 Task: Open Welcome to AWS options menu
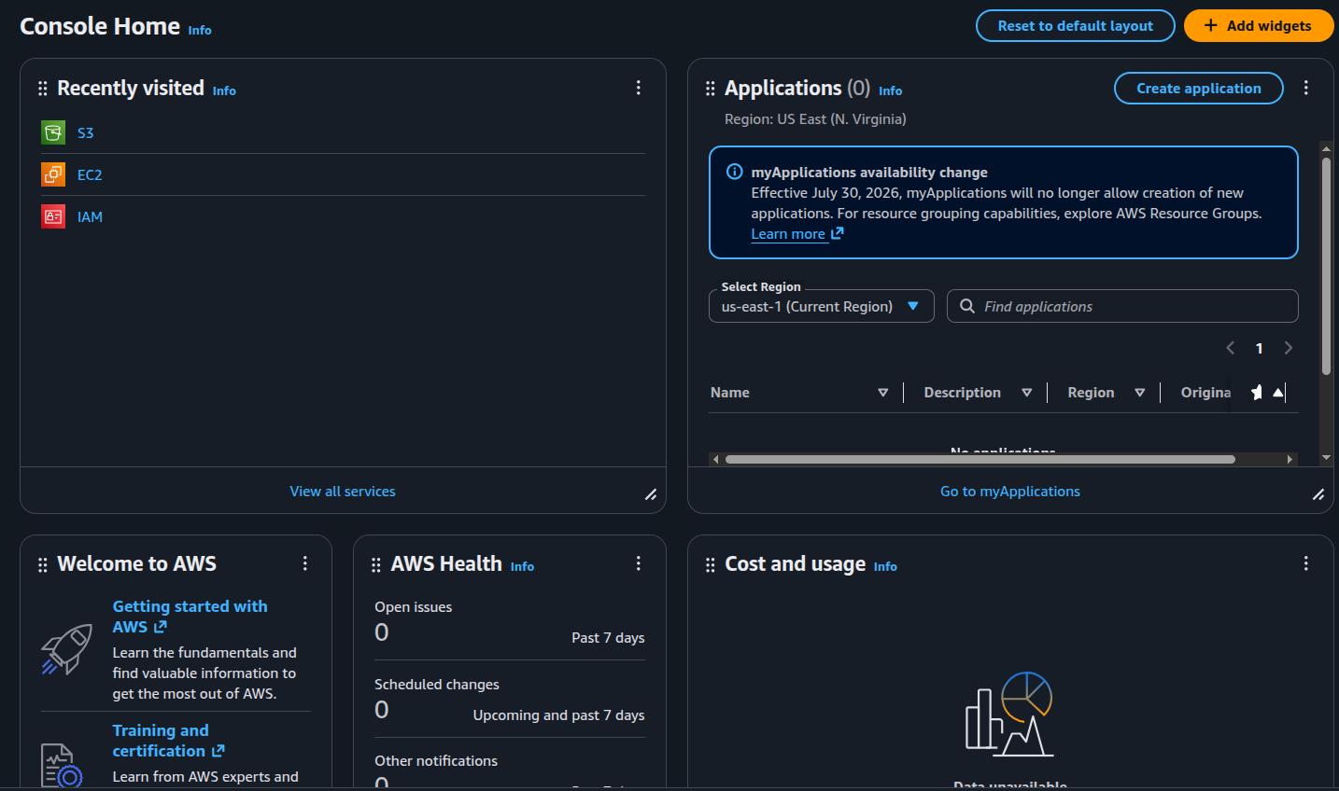[x=304, y=563]
